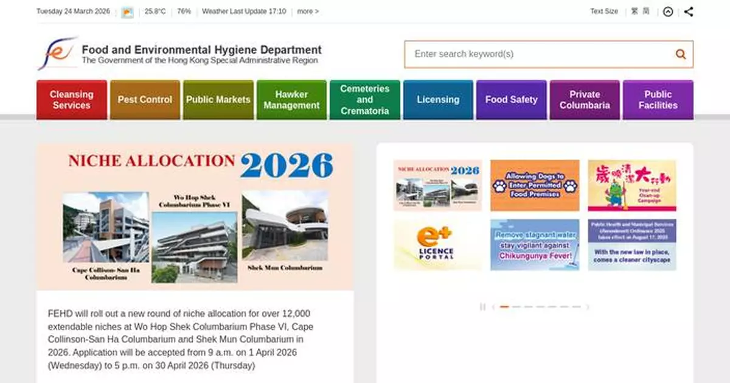
Task: Click the Private Columbaria tab
Action: [585, 100]
